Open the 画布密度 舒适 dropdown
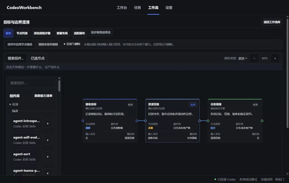289x183 pixels. pyautogui.click(x=242, y=58)
